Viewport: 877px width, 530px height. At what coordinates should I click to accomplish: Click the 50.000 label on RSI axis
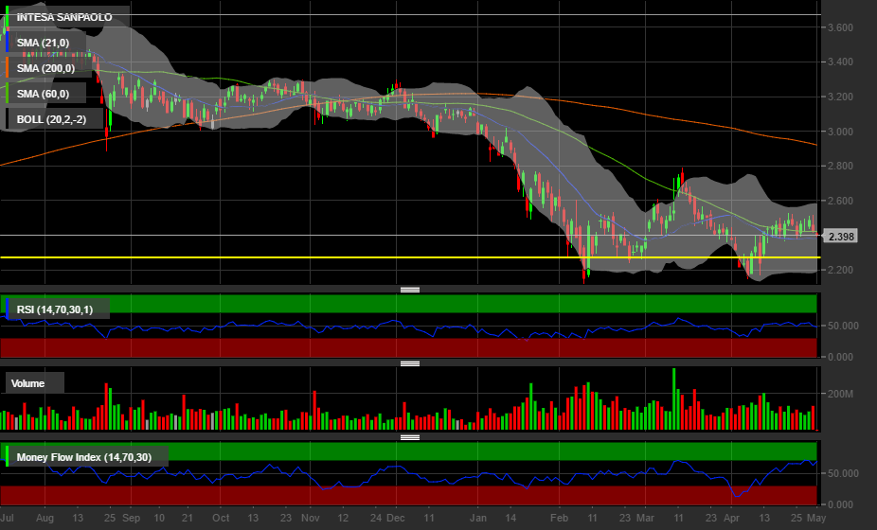tap(843, 326)
